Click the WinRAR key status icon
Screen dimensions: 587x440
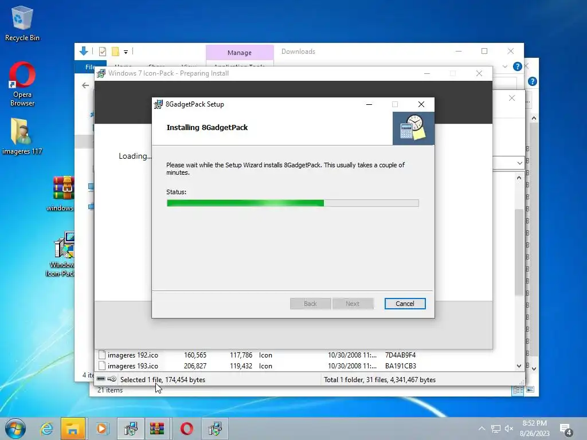tap(112, 379)
